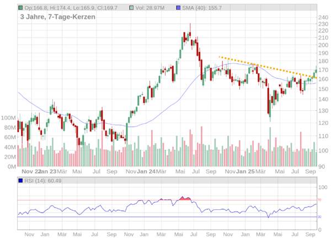331x239 pixels.
Task: Click the 210 price axis label
Action: pos(323,38)
